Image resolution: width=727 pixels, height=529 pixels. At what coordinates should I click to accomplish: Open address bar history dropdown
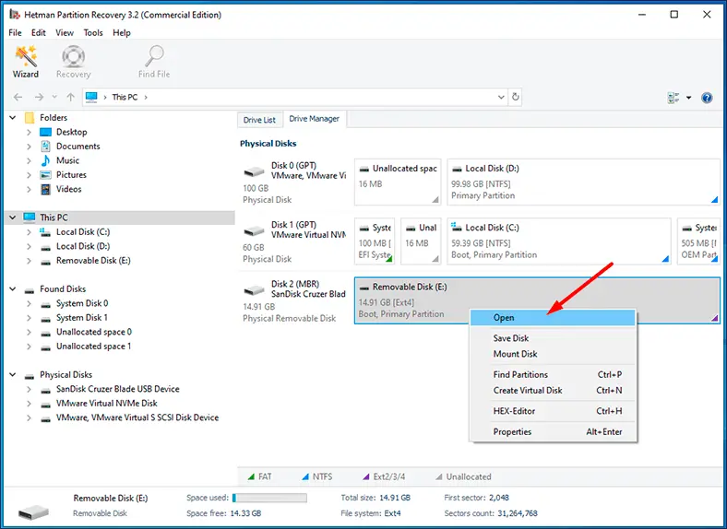point(501,97)
